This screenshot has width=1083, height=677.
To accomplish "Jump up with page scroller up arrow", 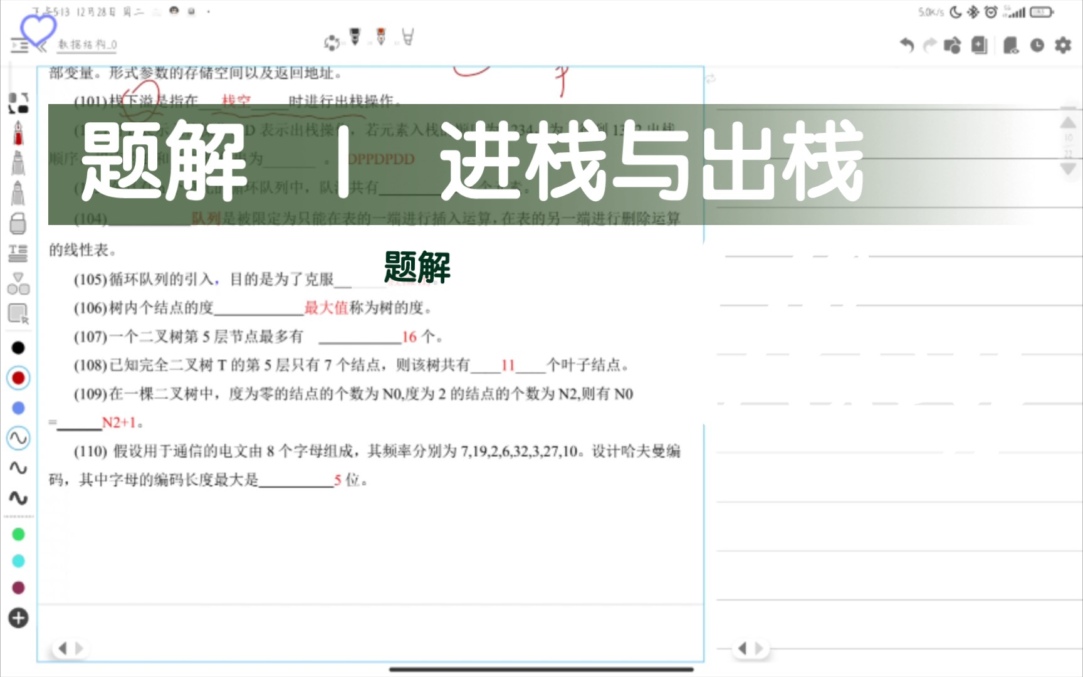I will tap(1068, 122).
